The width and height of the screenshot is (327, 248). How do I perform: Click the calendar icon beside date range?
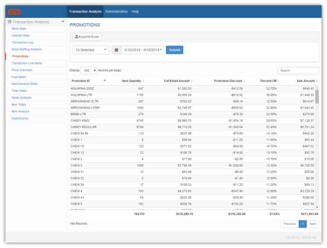116,50
